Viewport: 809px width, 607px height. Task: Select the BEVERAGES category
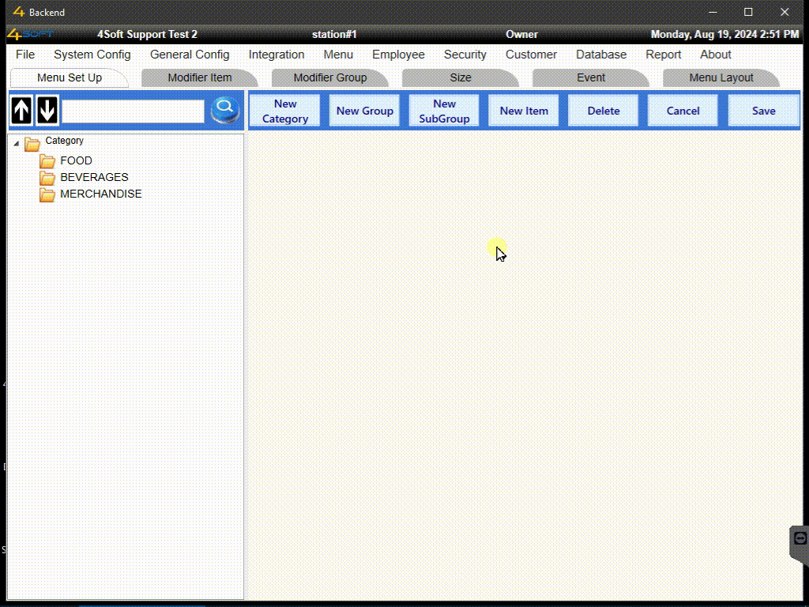94,177
